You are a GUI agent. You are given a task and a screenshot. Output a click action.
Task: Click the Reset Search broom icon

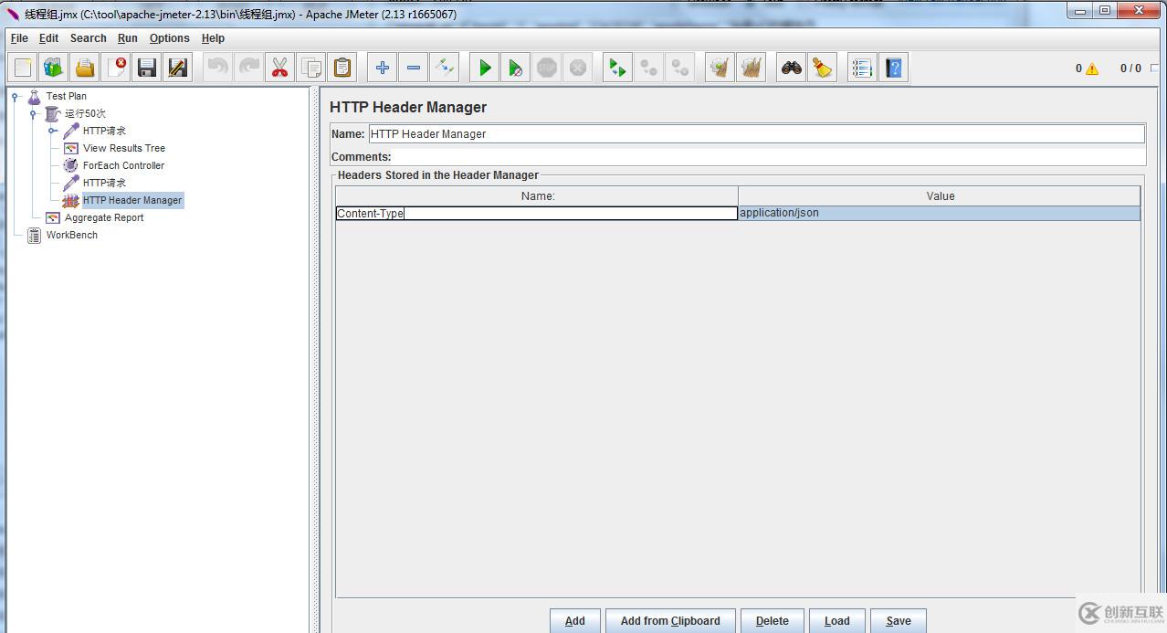[x=823, y=68]
